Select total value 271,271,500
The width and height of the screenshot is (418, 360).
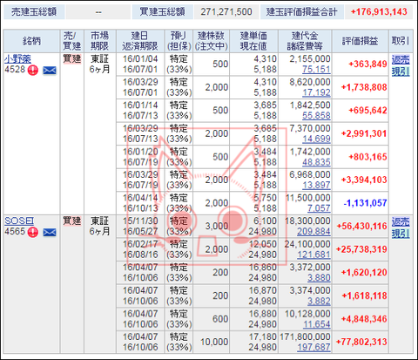(x=226, y=11)
